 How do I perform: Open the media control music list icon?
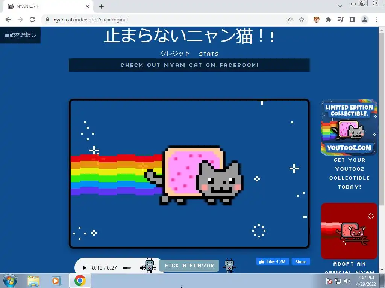341,19
